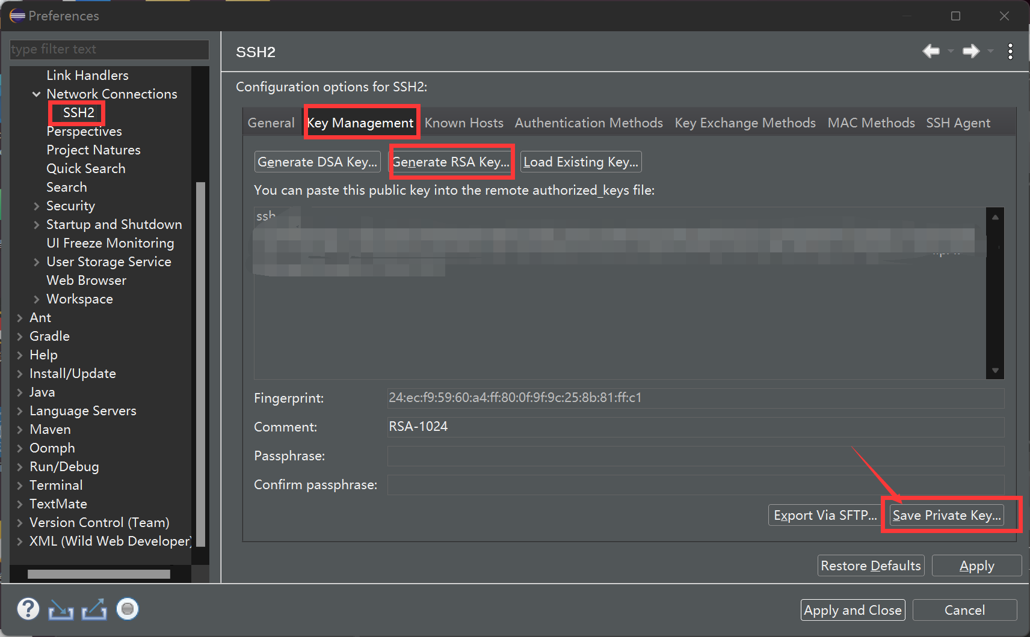
Task: Click the Passphrase input field
Action: [x=695, y=456]
